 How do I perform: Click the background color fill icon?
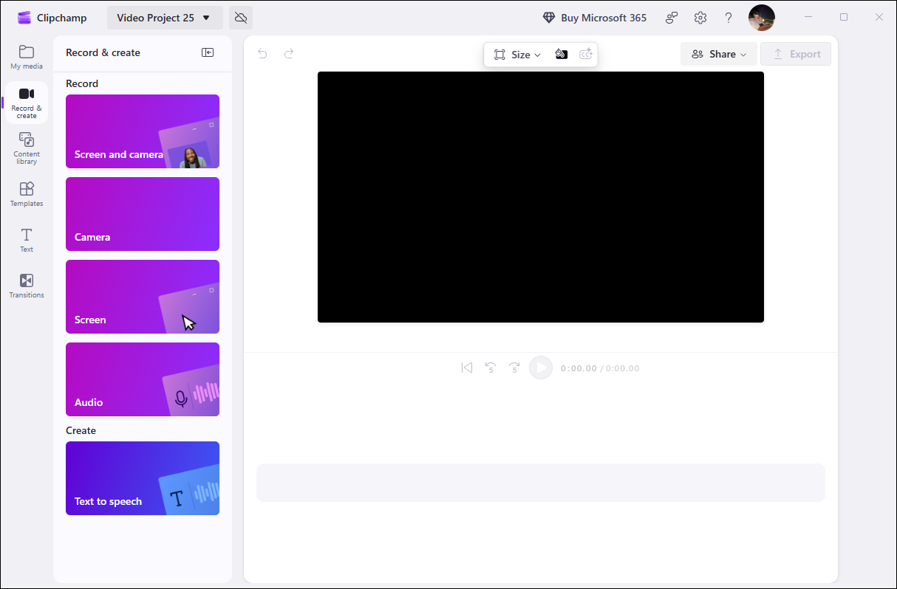point(562,55)
